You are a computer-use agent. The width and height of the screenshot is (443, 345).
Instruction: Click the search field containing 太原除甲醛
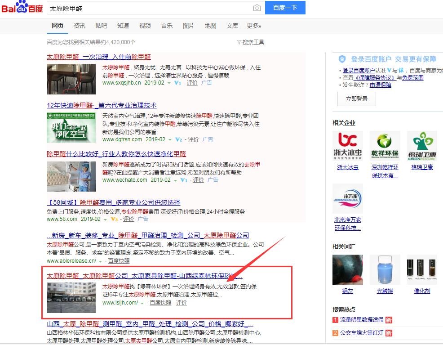(x=148, y=8)
